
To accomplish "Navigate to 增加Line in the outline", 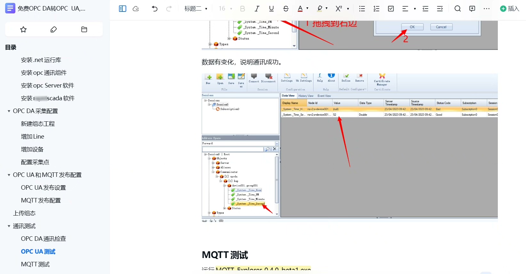I will point(33,137).
